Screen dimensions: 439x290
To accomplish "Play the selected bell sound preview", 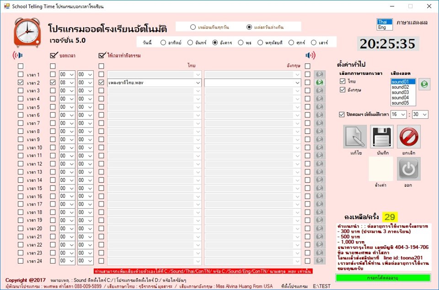I will [x=424, y=84].
